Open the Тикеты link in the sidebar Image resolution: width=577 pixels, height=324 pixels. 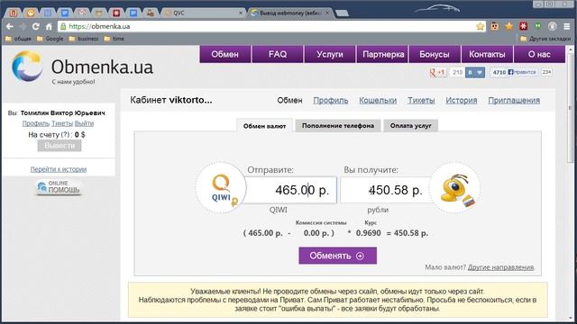pyautogui.click(x=62, y=123)
